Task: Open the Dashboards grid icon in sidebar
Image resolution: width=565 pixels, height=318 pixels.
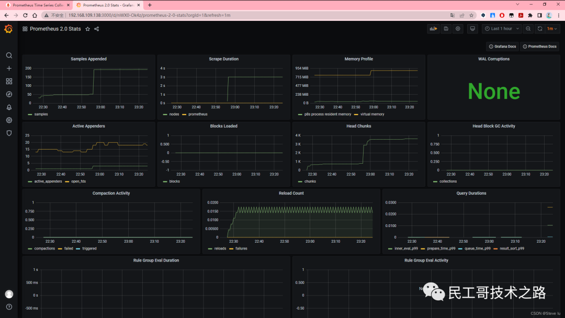Action: pos(9,82)
